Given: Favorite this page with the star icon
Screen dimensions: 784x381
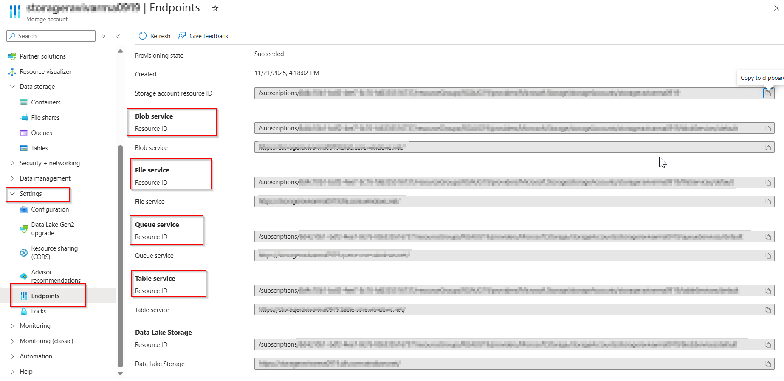Looking at the screenshot, I should tap(215, 8).
